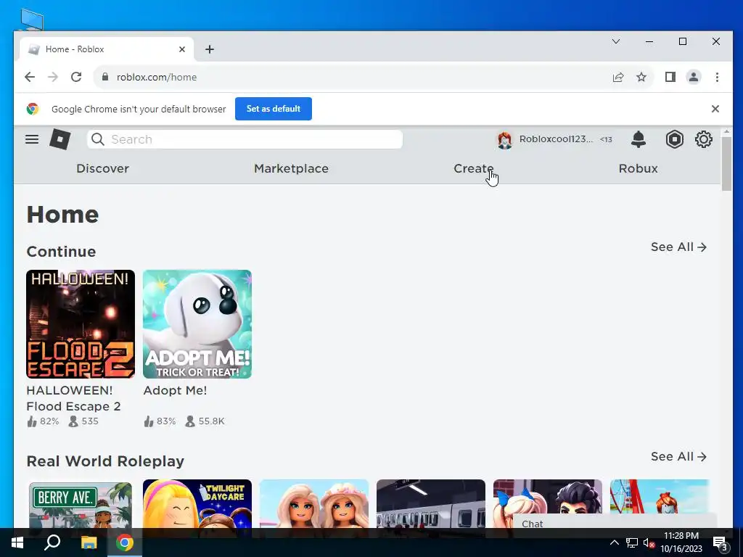The image size is (743, 557).
Task: Click the 55.8K player count
Action: pyautogui.click(x=211, y=421)
